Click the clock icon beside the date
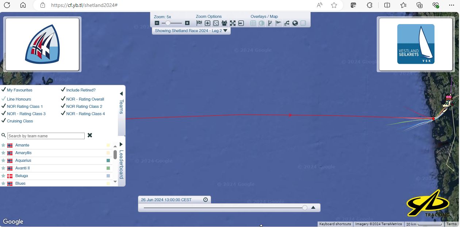The image size is (460, 227). (x=206, y=200)
